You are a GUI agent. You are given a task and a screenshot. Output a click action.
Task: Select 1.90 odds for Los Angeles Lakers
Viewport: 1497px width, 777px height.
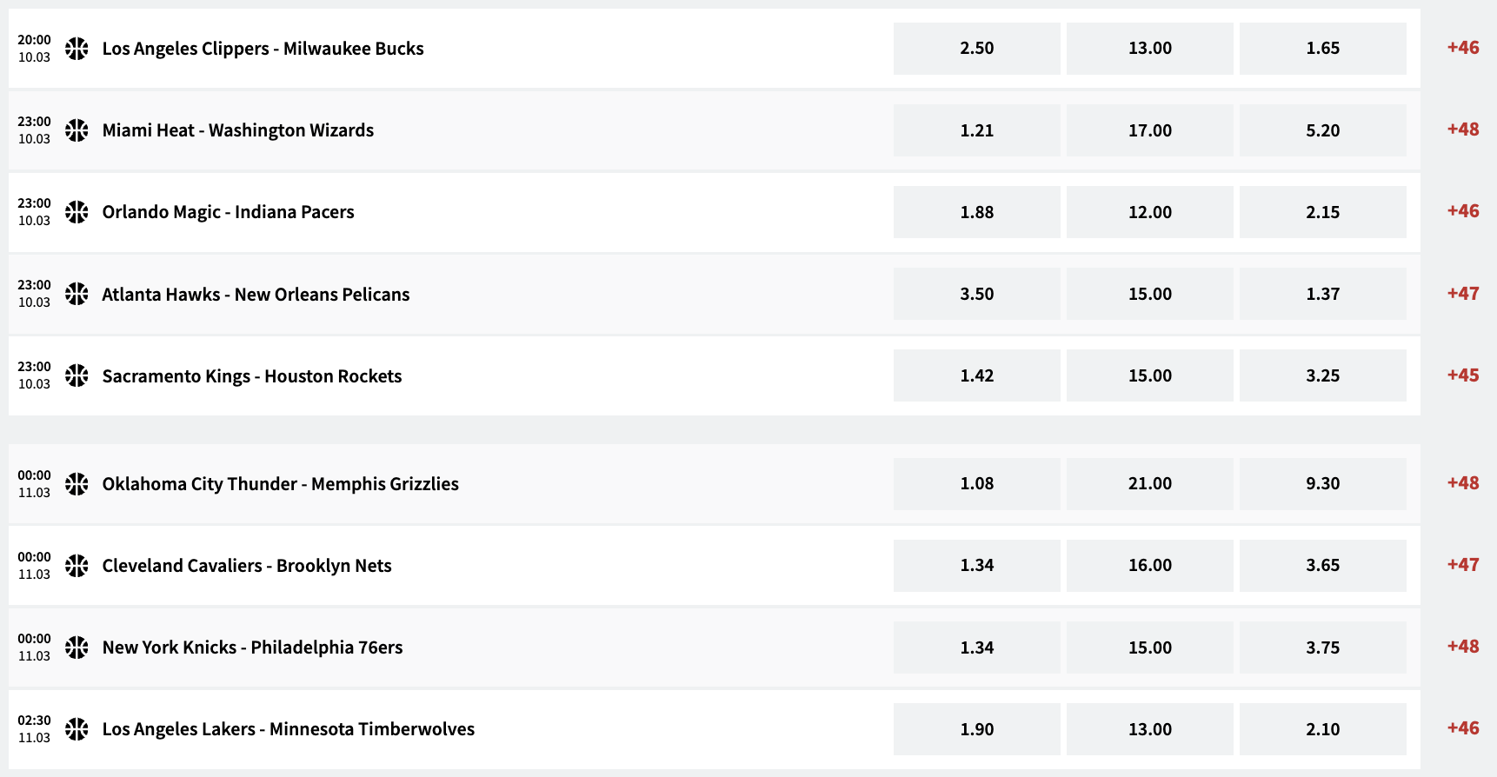(x=976, y=729)
